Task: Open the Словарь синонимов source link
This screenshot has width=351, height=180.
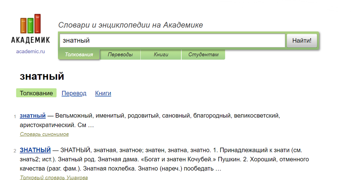Action: pyautogui.click(x=44, y=134)
